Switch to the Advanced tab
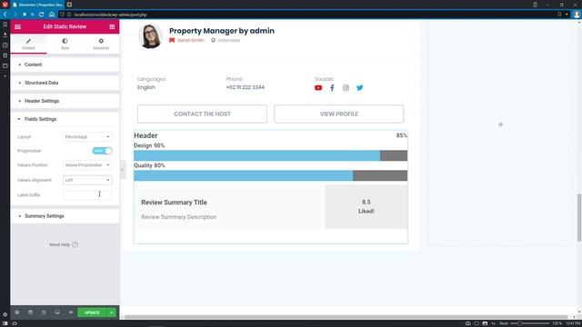Screen dimensions: 582x327 [101, 44]
